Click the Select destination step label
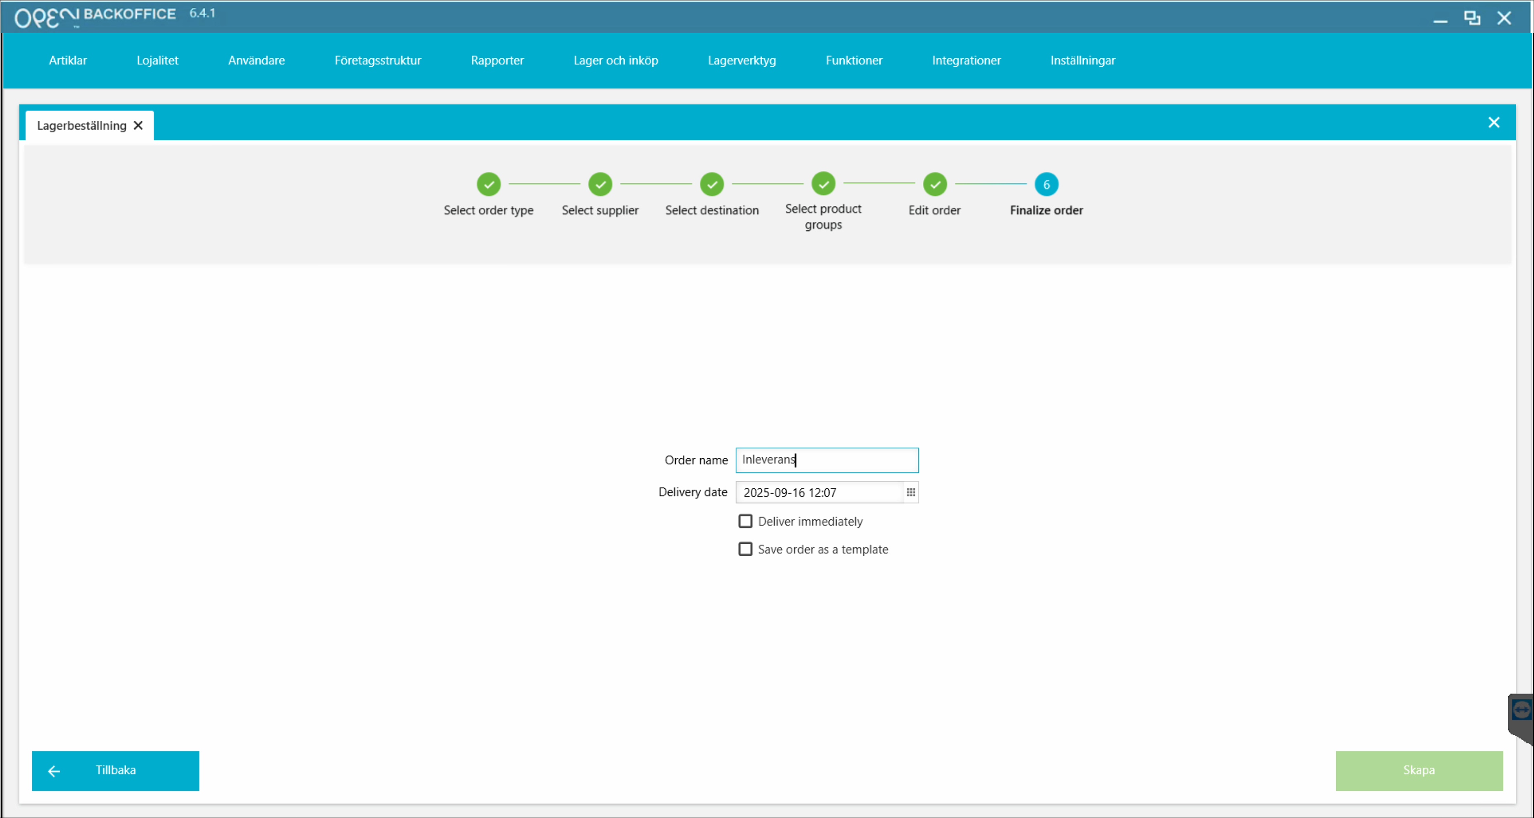 tap(712, 210)
